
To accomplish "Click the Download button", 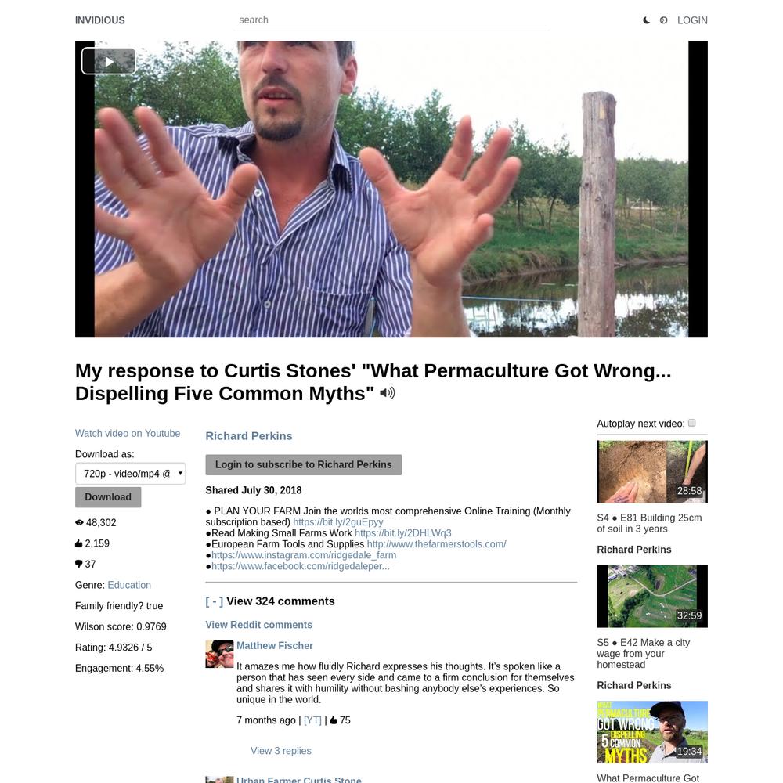I will coord(108,497).
